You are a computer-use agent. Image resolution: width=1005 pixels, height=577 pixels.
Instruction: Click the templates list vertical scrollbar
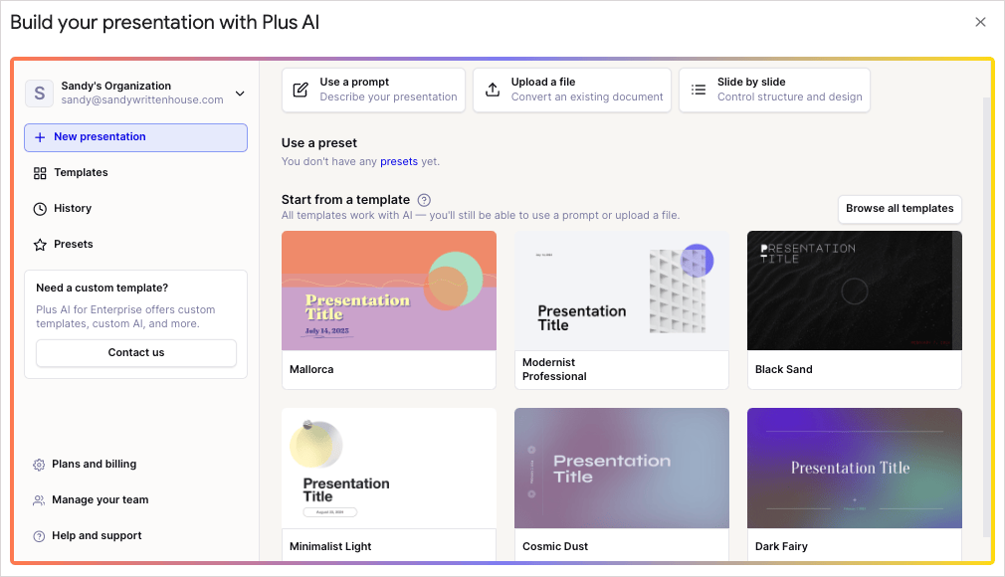[x=986, y=317]
